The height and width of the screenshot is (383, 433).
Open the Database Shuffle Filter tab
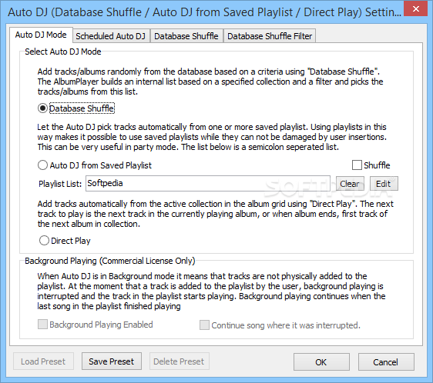(x=270, y=36)
